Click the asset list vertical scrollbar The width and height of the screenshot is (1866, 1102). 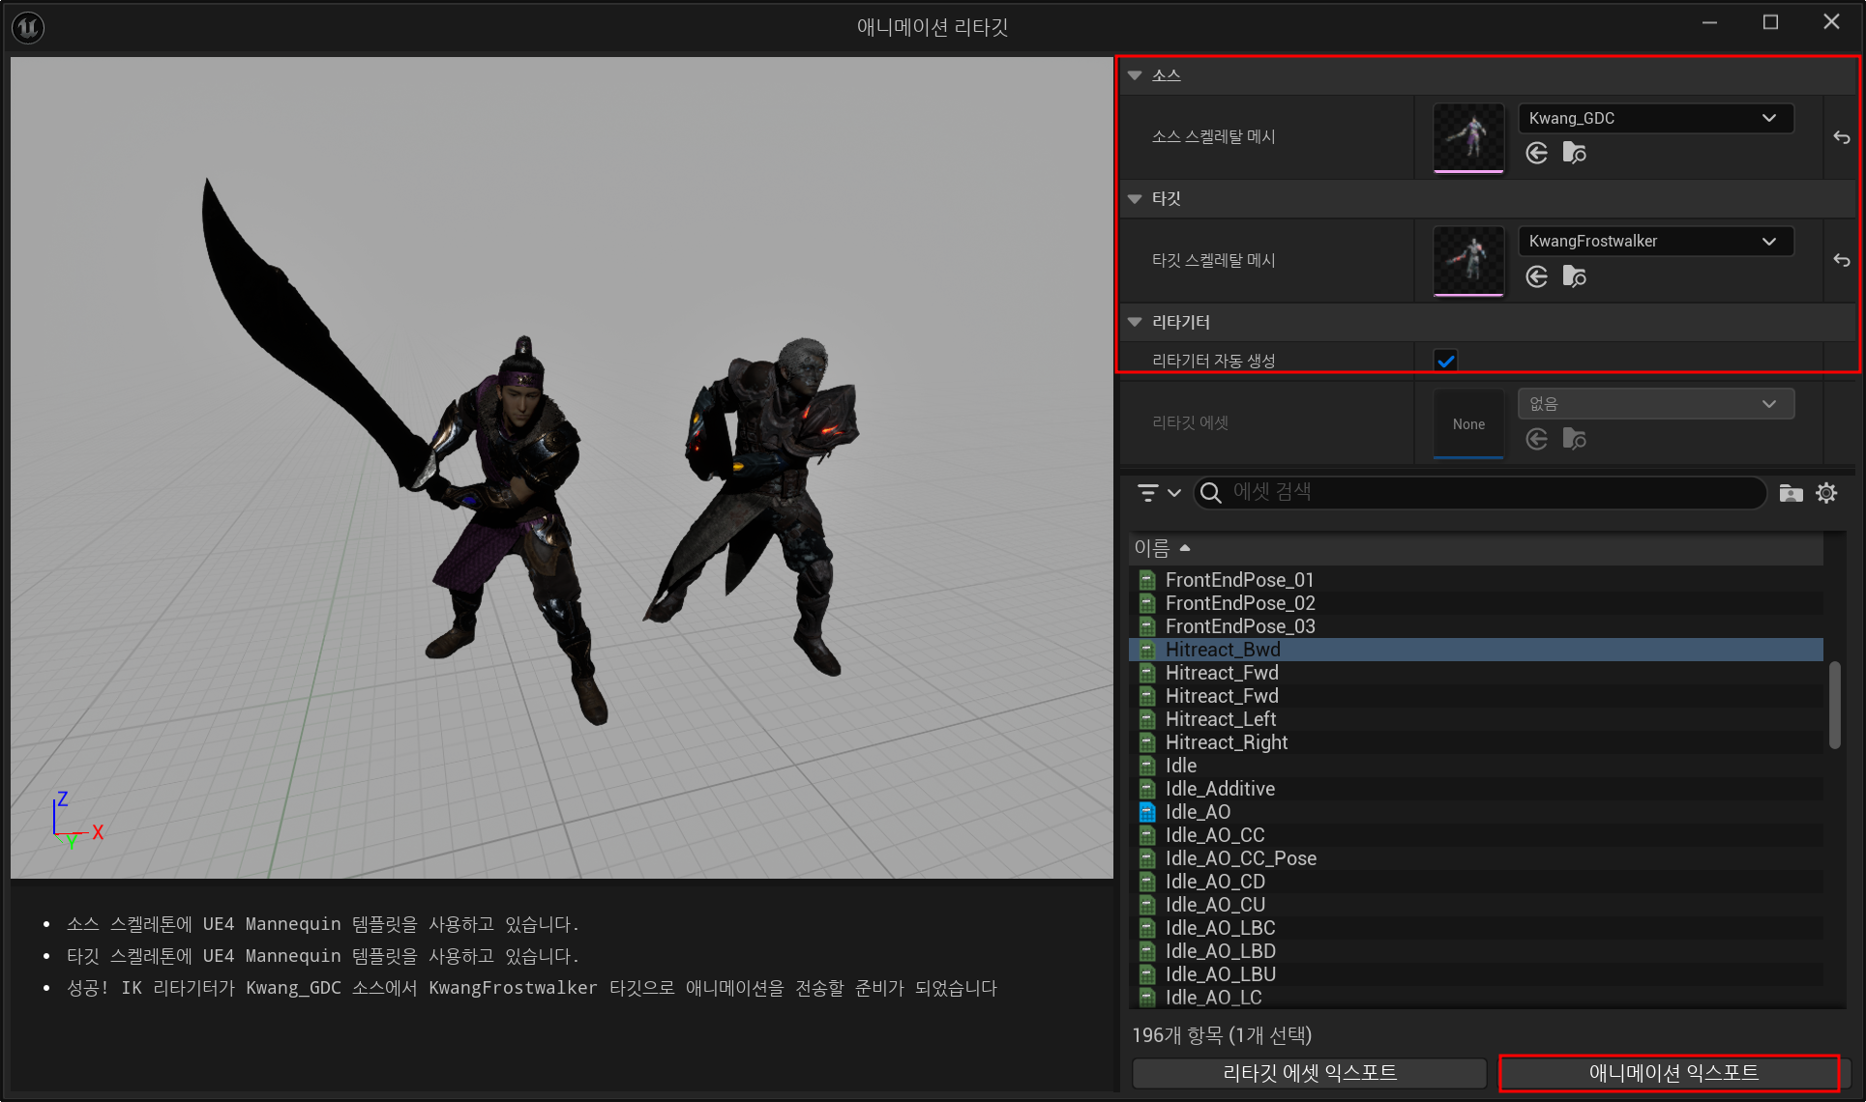tap(1834, 704)
